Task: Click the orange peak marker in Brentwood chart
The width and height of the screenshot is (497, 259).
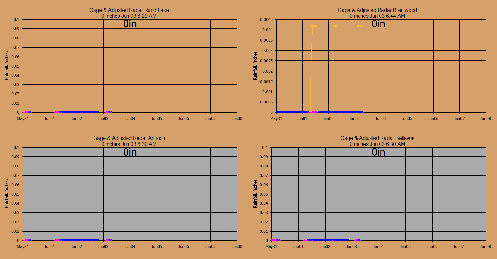Action: [314, 26]
